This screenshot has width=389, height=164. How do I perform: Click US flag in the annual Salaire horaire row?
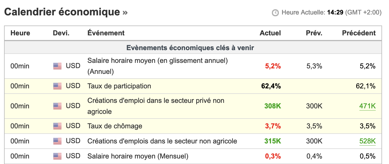pos(57,66)
